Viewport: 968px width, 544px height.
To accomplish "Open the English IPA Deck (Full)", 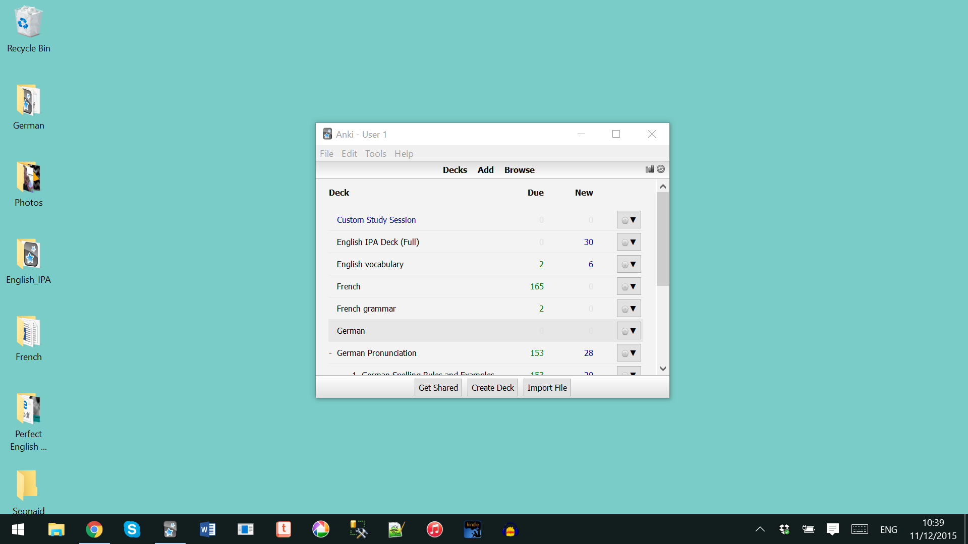I will coord(378,242).
